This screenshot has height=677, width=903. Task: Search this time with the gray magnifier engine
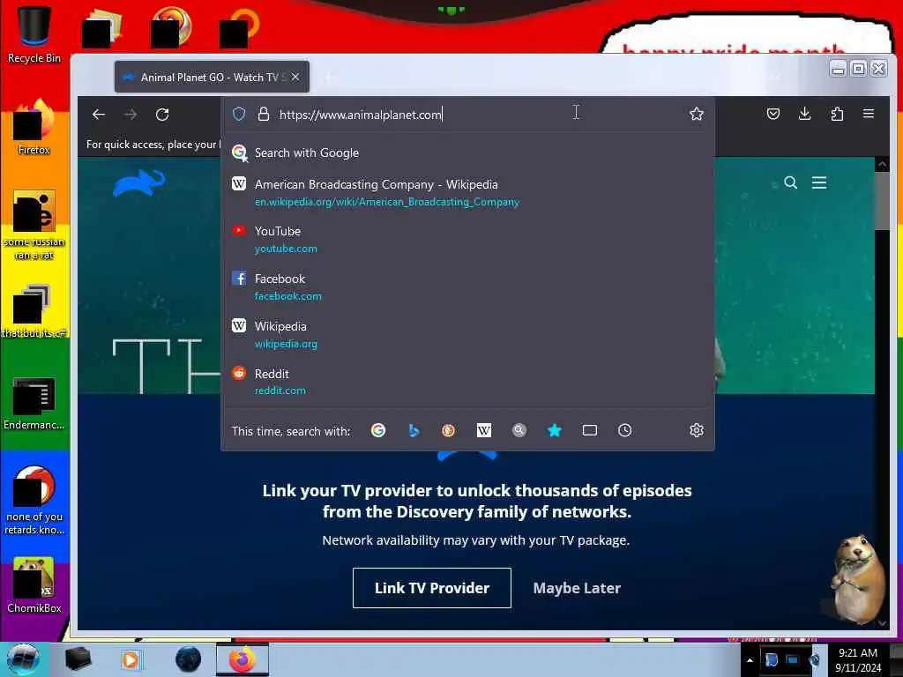519,430
